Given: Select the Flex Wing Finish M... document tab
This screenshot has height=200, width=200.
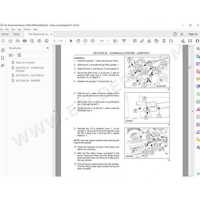Looking at the screenshot, I should point(39,34).
